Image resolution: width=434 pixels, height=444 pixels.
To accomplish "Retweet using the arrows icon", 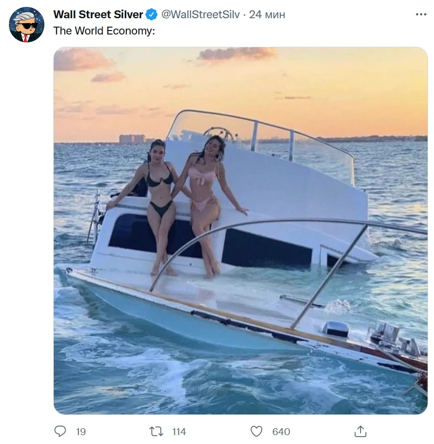I will pos(156,432).
